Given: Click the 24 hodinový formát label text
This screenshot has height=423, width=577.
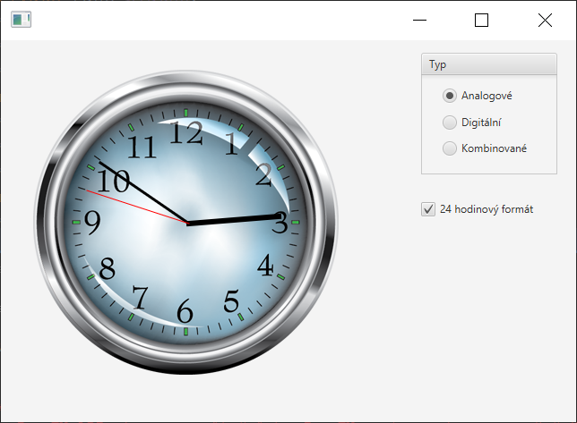Looking at the screenshot, I should pyautogui.click(x=487, y=209).
